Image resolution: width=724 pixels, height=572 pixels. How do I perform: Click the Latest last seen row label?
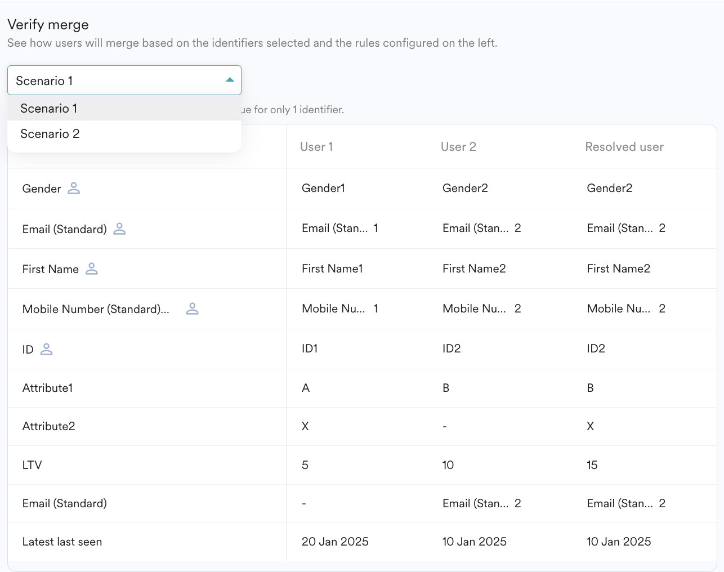point(62,542)
